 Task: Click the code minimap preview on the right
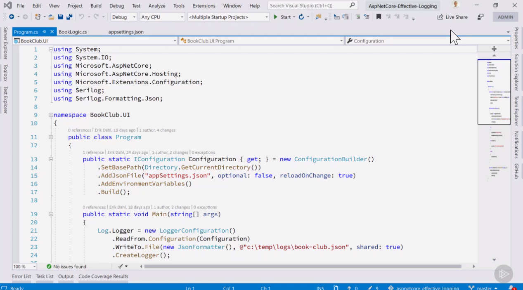tap(494, 92)
